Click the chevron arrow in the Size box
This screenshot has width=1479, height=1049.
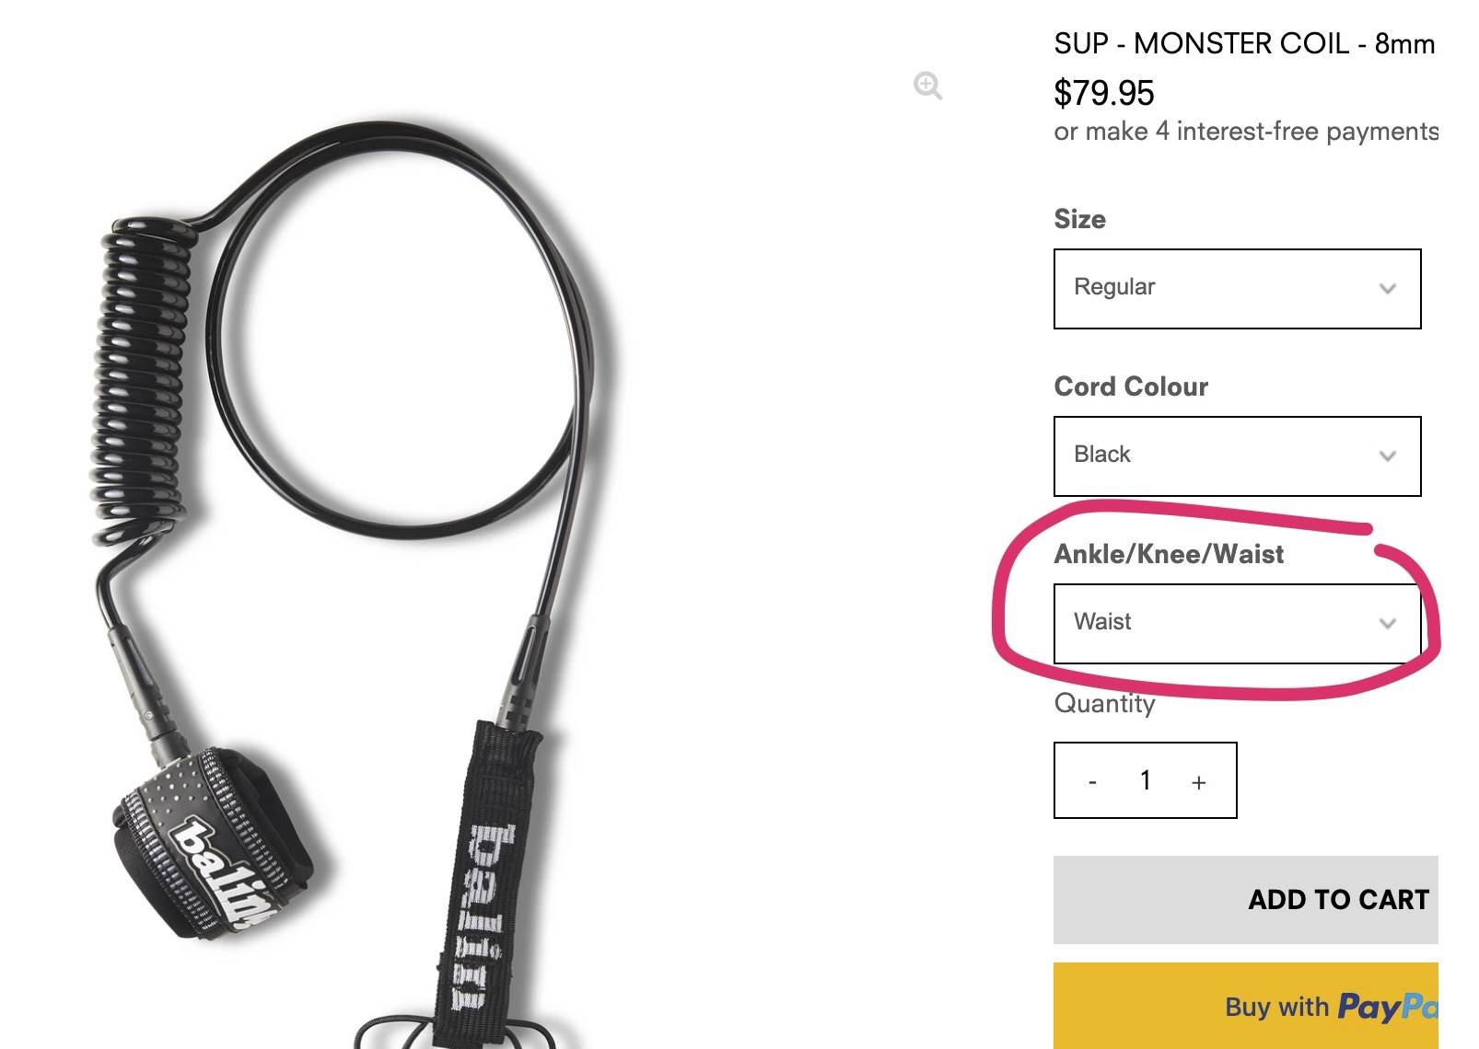pyautogui.click(x=1387, y=289)
